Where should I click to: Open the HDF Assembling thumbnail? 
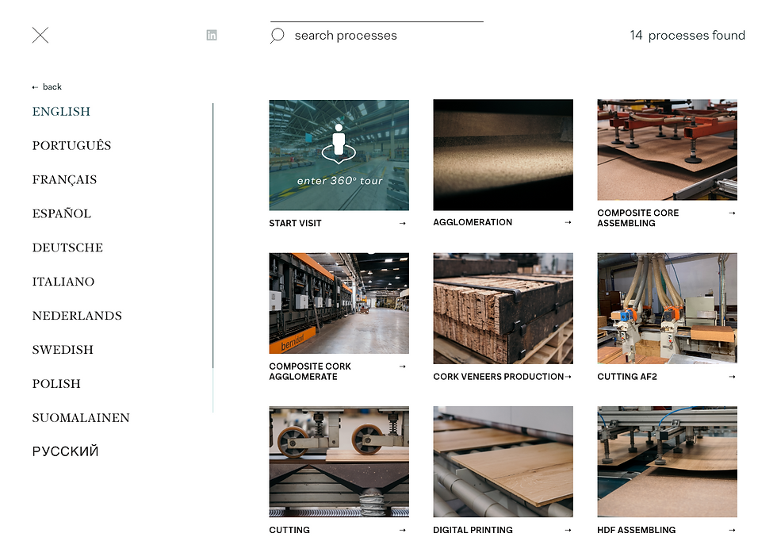(x=667, y=462)
